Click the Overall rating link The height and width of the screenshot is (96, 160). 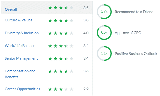(11, 9)
